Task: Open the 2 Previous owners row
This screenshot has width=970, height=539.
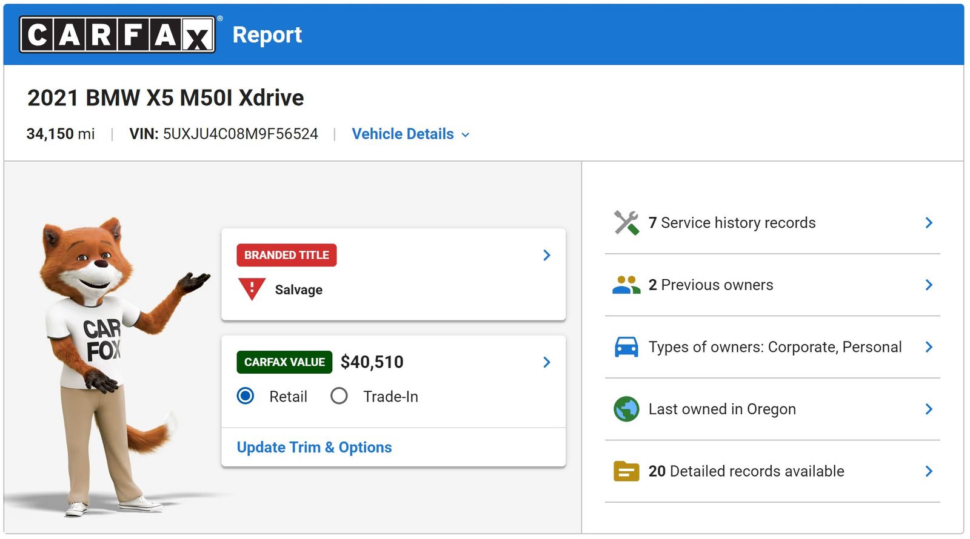Action: pos(711,285)
